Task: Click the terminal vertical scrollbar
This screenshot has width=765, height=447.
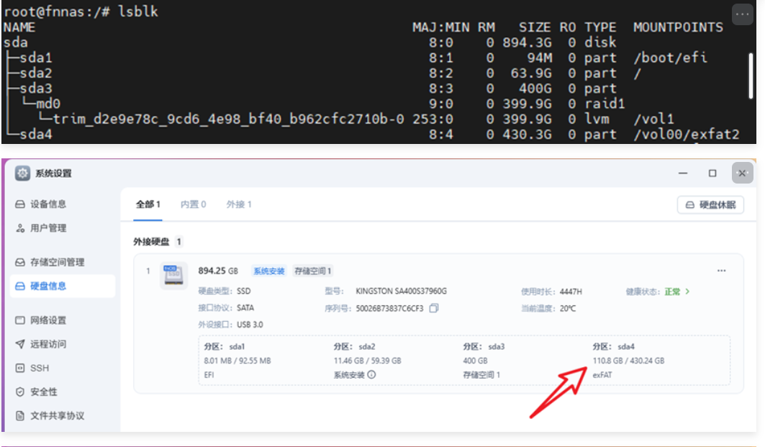Action: tap(751, 76)
